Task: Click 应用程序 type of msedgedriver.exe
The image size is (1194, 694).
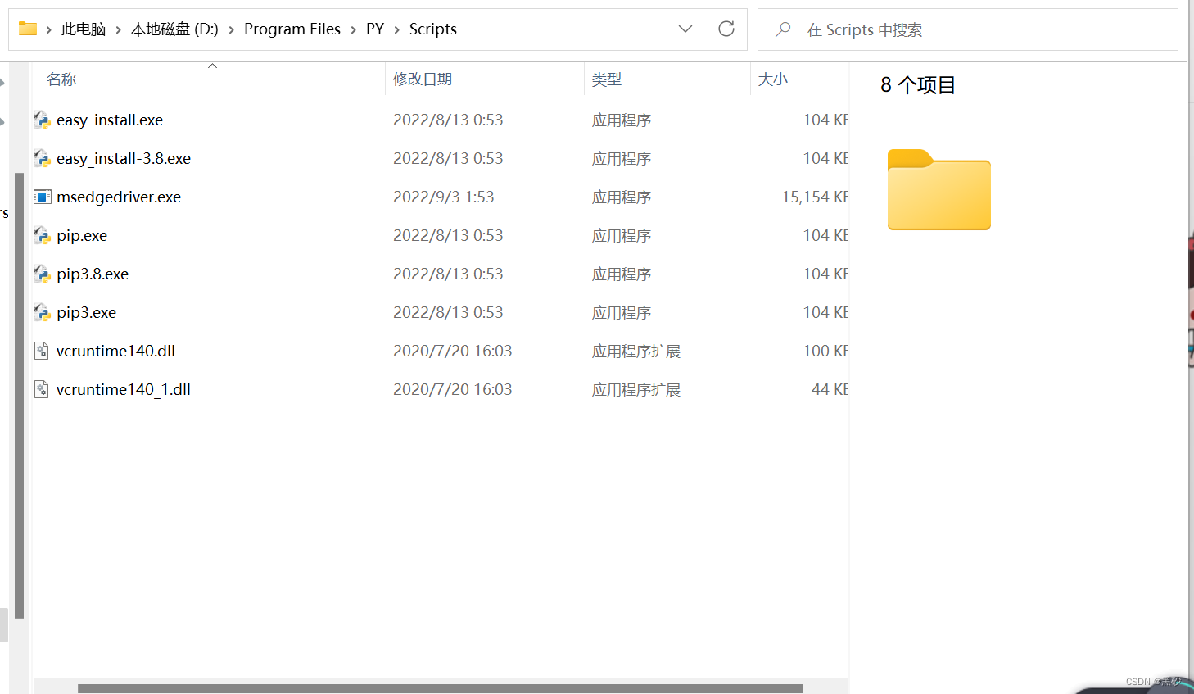Action: click(x=622, y=197)
